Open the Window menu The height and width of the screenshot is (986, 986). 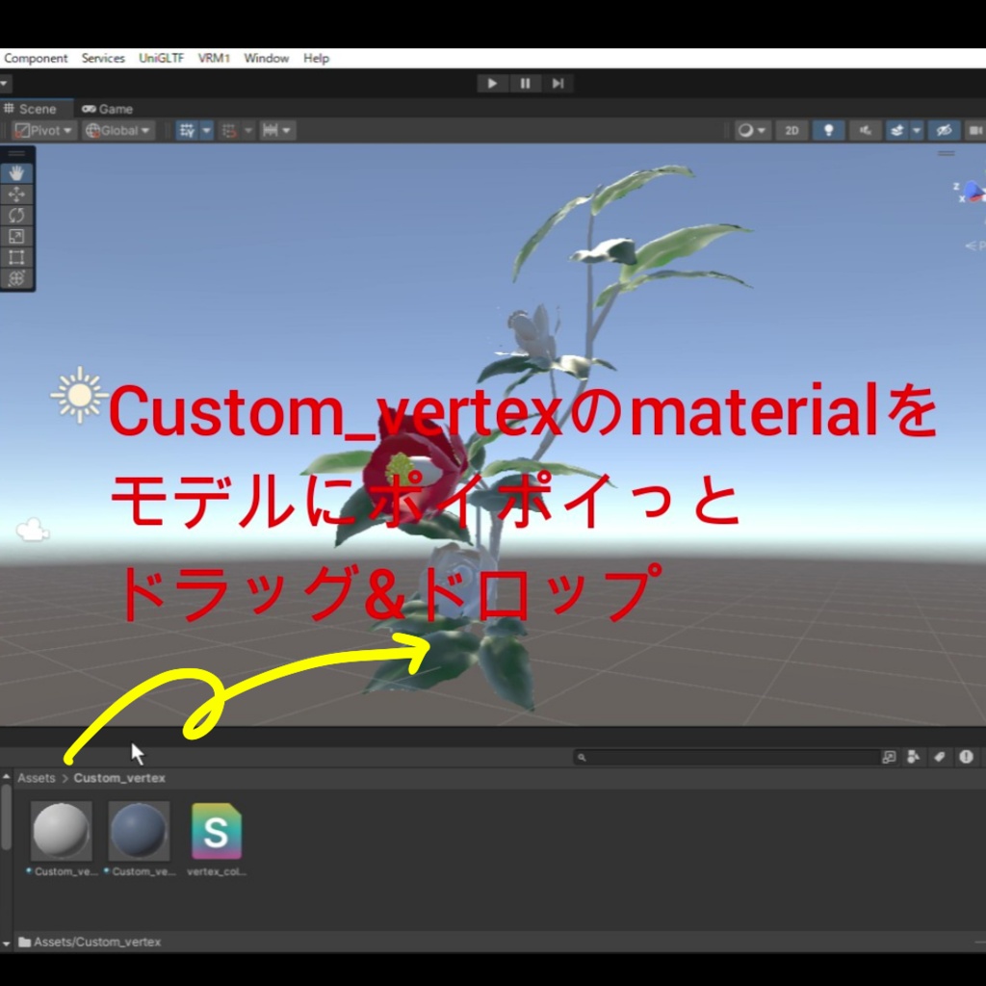click(267, 58)
